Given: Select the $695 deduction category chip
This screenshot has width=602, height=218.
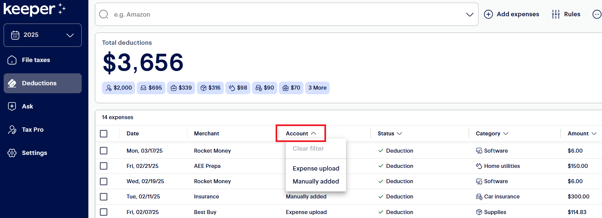Looking at the screenshot, I should click(151, 88).
